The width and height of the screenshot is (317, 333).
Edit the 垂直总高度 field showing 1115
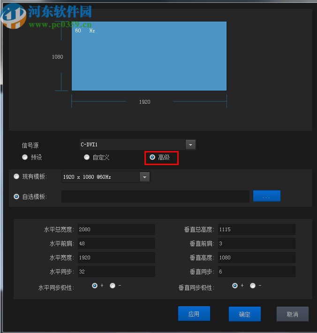(257, 229)
